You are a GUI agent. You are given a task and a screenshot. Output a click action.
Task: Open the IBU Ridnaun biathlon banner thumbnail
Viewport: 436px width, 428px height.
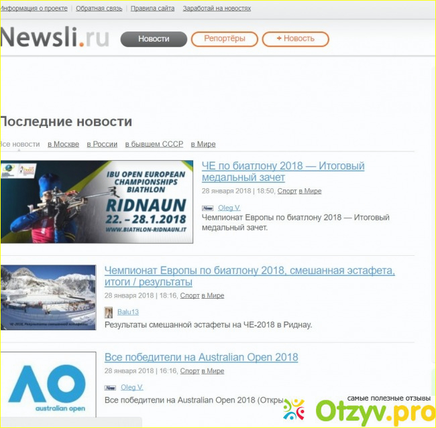coord(97,202)
